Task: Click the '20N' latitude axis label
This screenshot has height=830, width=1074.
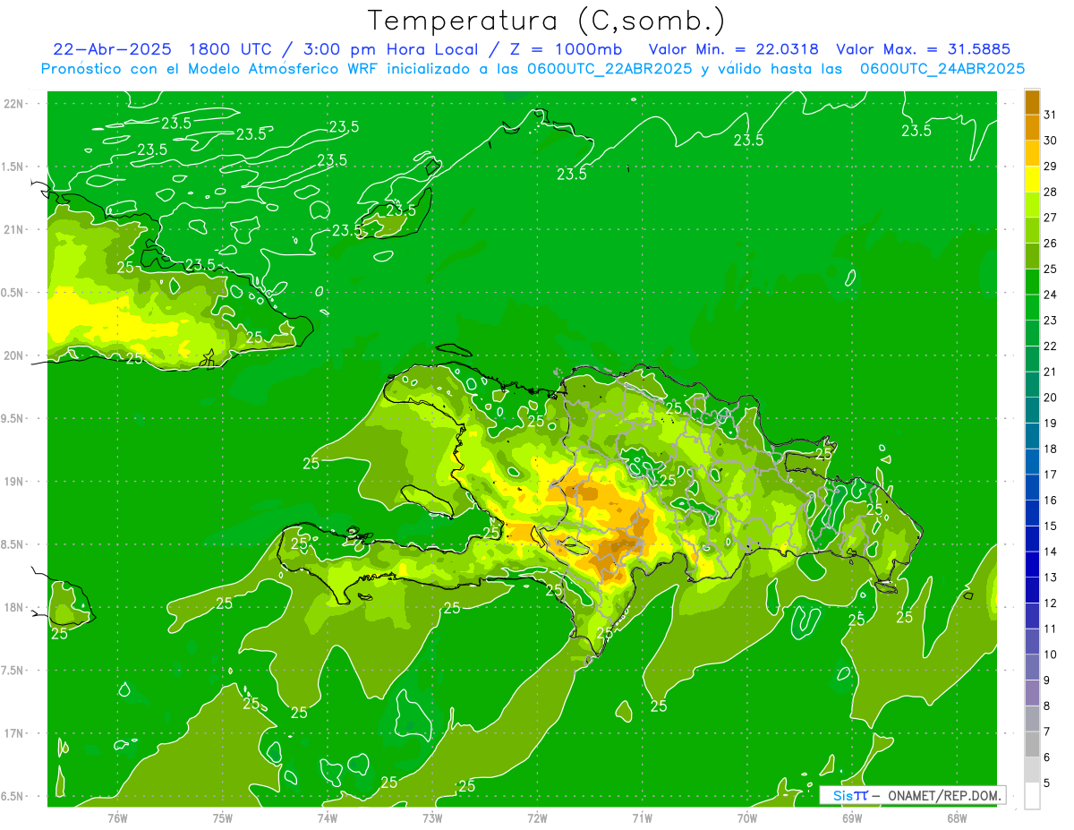Action: pos(13,355)
